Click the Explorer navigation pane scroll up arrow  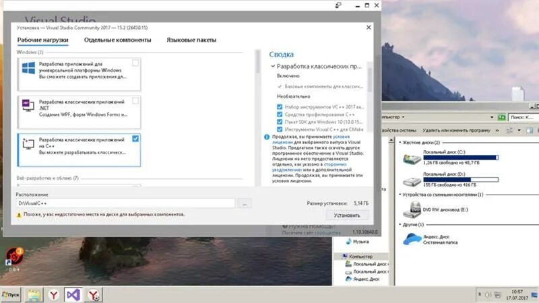[391, 141]
